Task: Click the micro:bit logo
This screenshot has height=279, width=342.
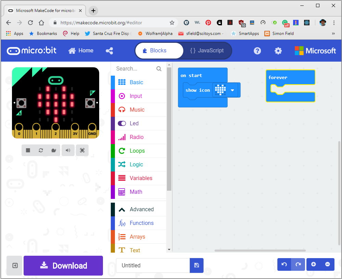Action: coord(31,51)
